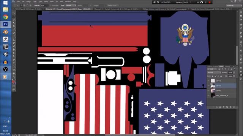Select the Rectangular Marquee tool

click(x=14, y=16)
